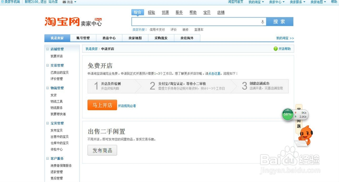The image size is (339, 182).
Task: Click the 装修 hot search link
Action: [185, 29]
